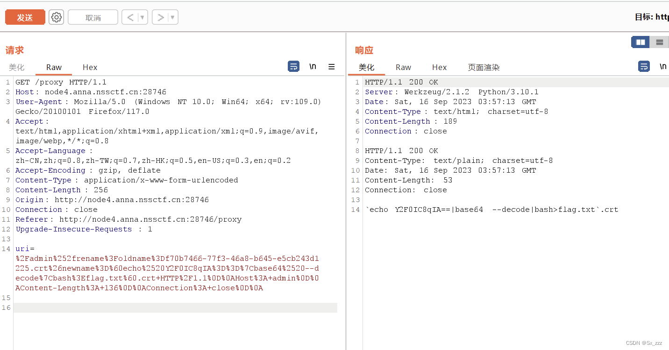Click the 响应 panel heading

click(x=364, y=50)
